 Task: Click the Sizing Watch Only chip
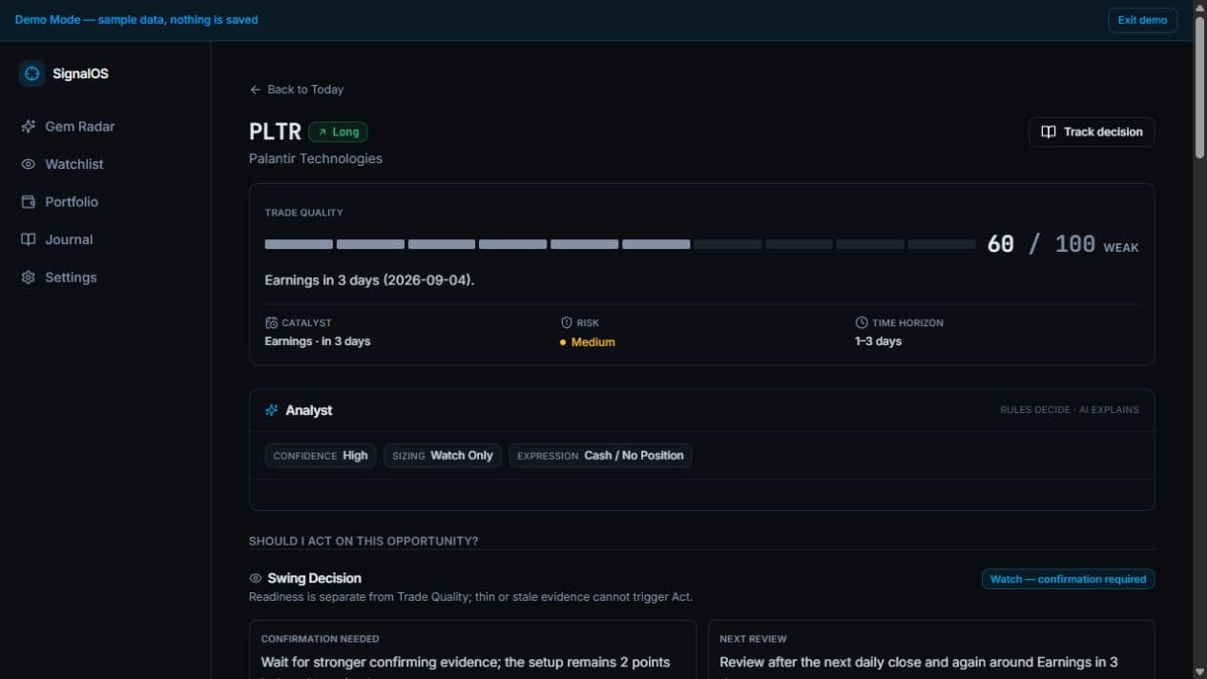point(443,456)
